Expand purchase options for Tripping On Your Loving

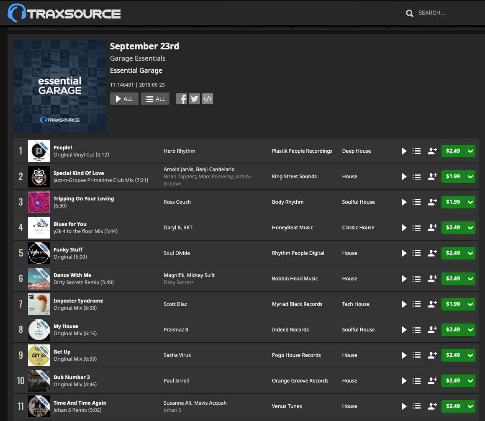[470, 202]
